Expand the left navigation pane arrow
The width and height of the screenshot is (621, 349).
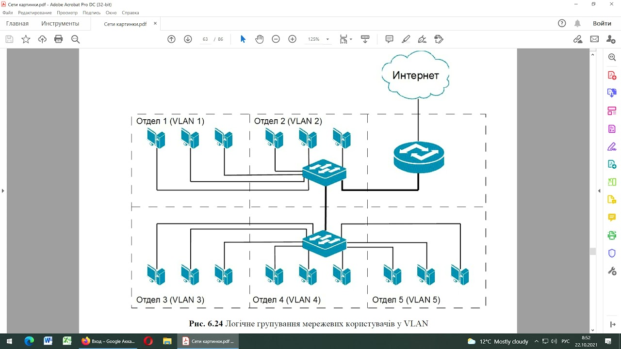click(x=2, y=191)
